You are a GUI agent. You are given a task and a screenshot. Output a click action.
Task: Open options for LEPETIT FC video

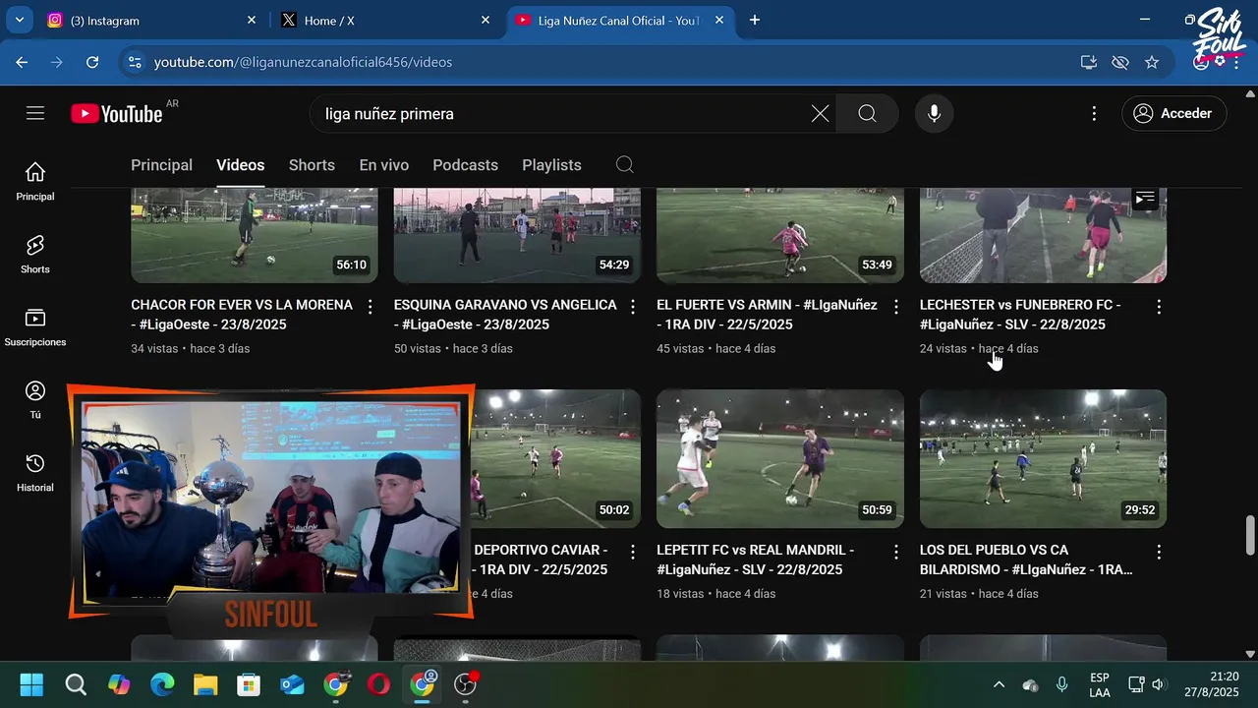[896, 552]
